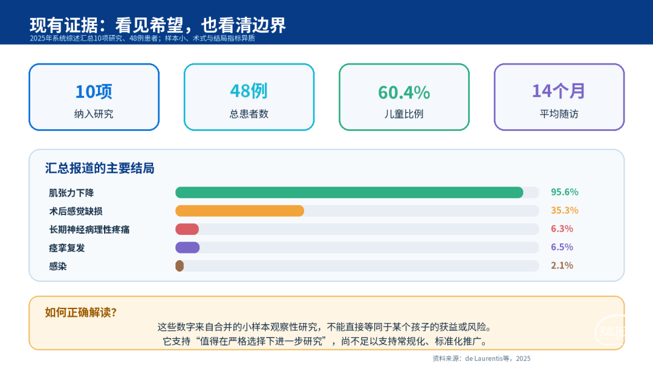Click the orange 术后感觉缺损 bar
This screenshot has height=367, width=653.
click(239, 211)
